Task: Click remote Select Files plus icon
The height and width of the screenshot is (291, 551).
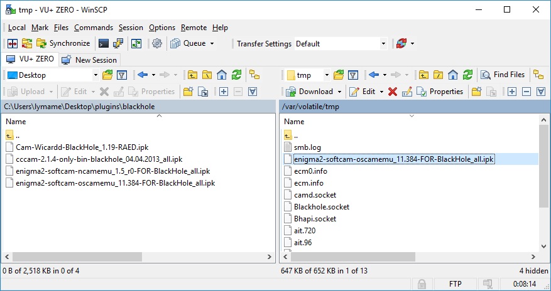Action: pyautogui.click(x=512, y=92)
